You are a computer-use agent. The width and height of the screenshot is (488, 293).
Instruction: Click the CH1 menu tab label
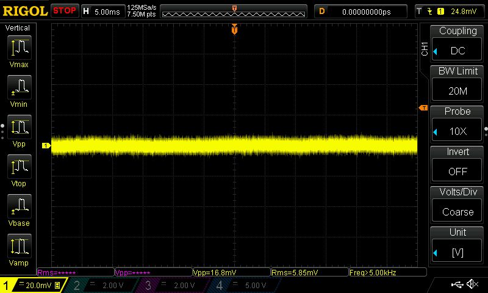coord(425,49)
